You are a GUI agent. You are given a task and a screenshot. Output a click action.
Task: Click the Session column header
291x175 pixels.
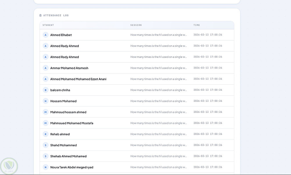point(136,25)
